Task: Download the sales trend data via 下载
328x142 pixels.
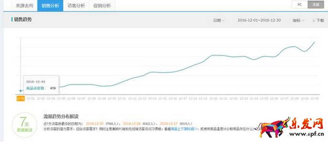Action: (x=318, y=20)
